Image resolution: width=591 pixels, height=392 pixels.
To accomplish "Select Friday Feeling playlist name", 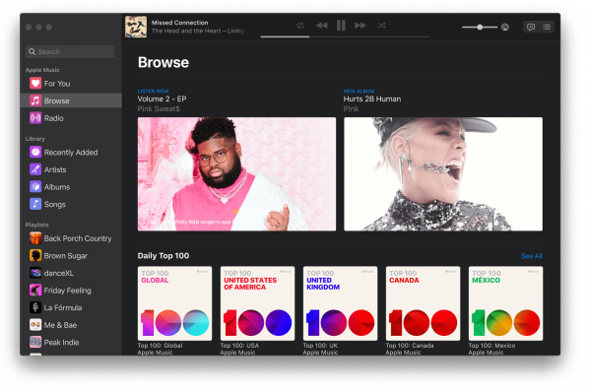I will pos(67,291).
